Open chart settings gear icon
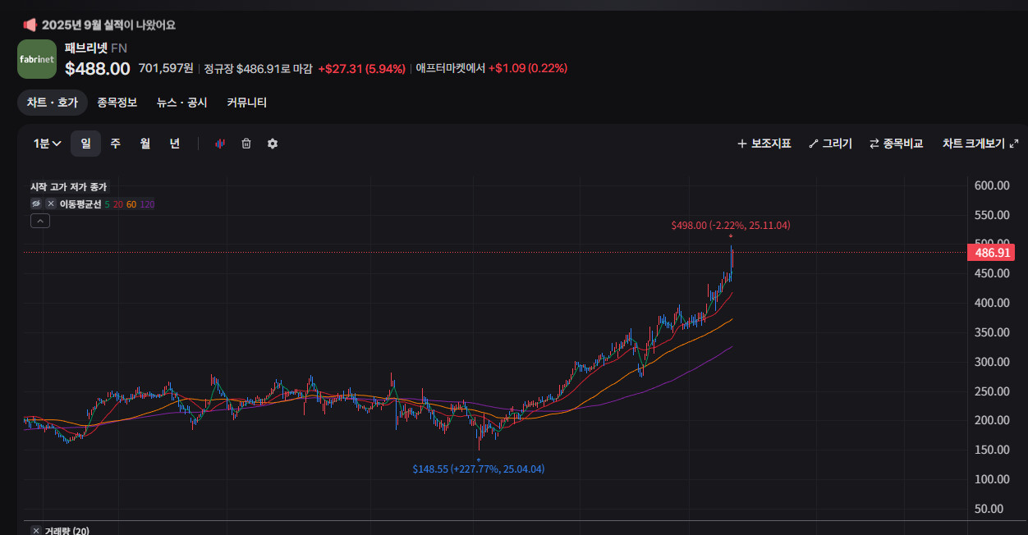Image resolution: width=1028 pixels, height=535 pixels. tap(273, 144)
